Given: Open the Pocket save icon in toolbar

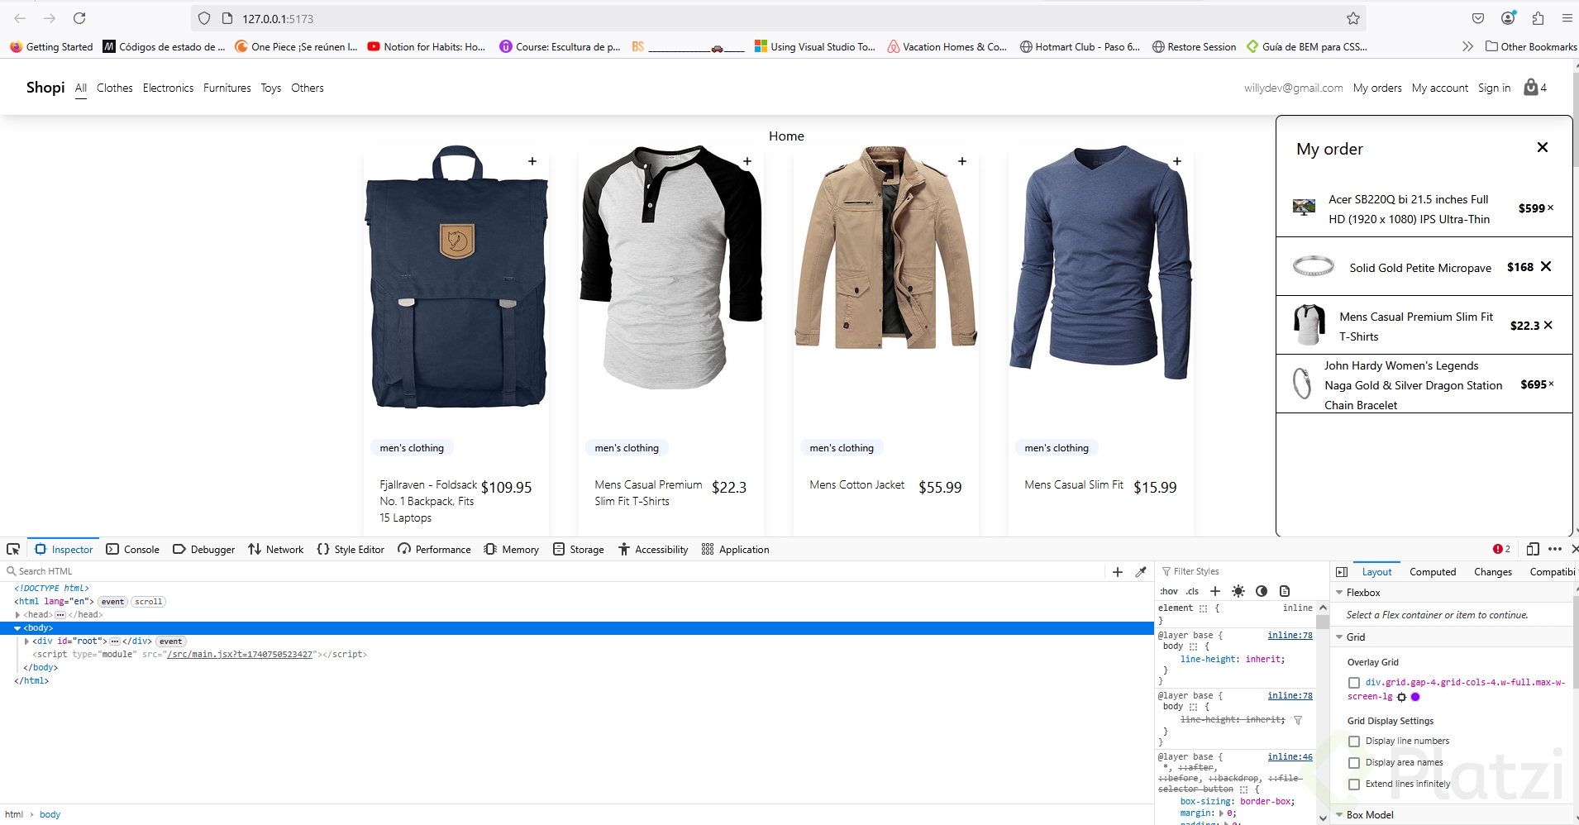Looking at the screenshot, I should [x=1478, y=18].
